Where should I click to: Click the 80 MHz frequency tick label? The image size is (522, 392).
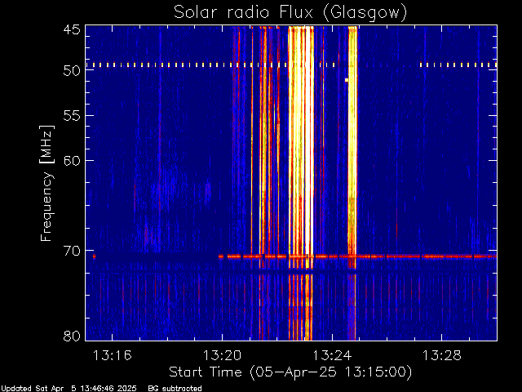(x=72, y=336)
